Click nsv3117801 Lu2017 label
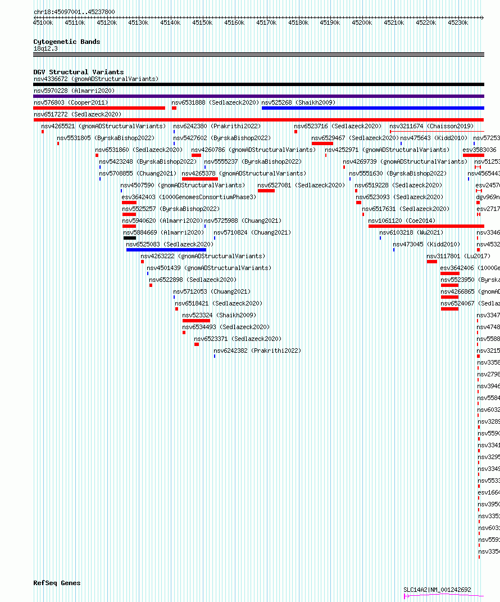This screenshot has width=500, height=602. (458, 257)
